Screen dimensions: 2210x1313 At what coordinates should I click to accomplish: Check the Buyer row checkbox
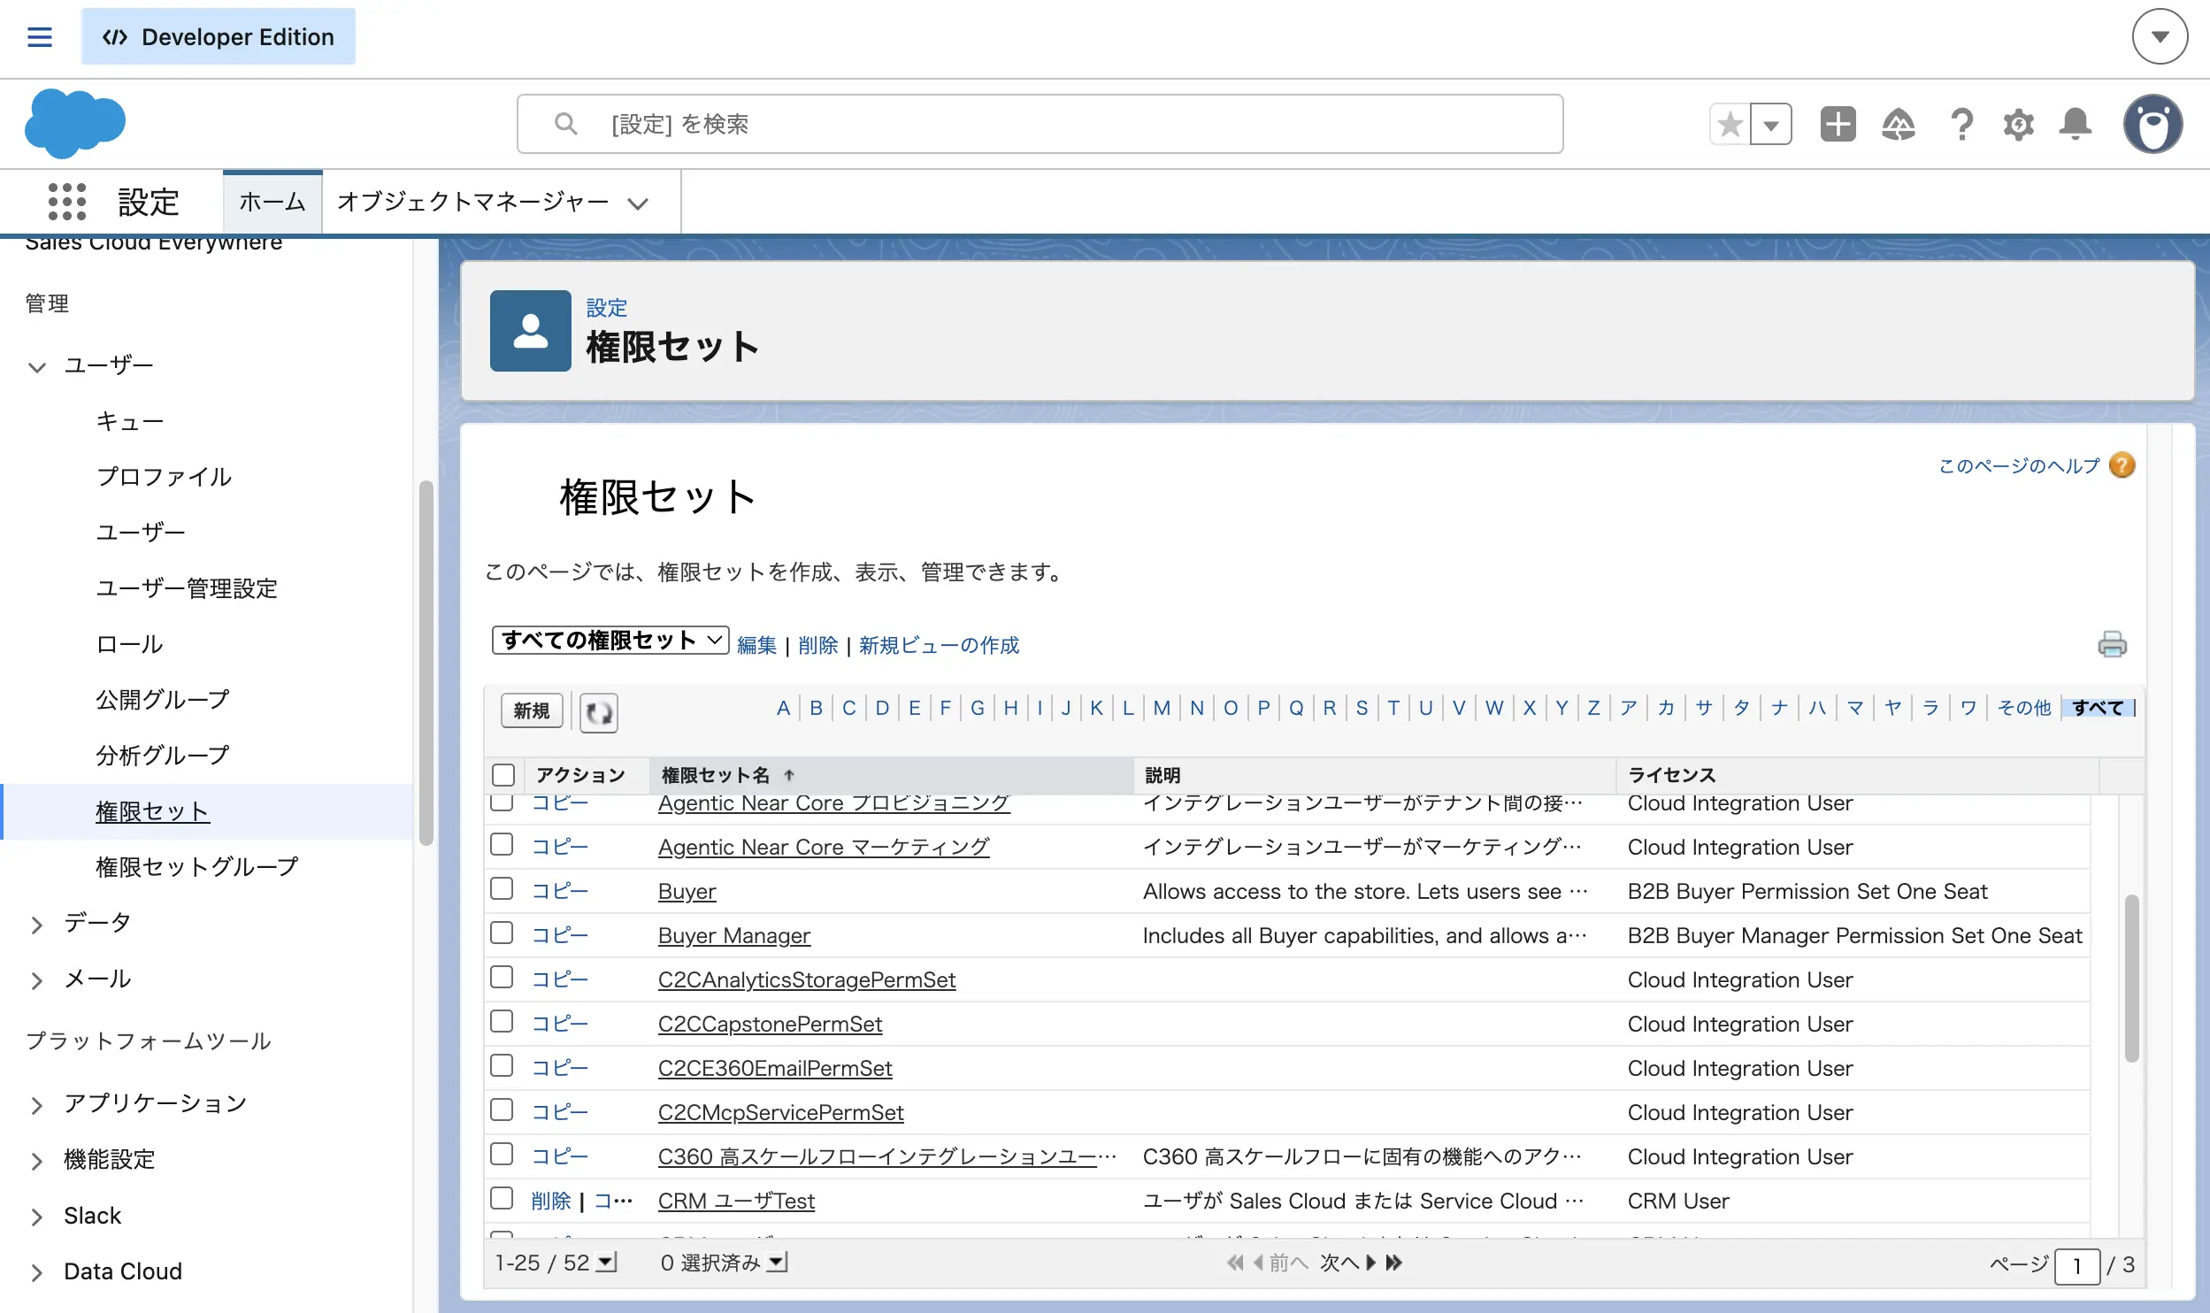[x=502, y=889]
